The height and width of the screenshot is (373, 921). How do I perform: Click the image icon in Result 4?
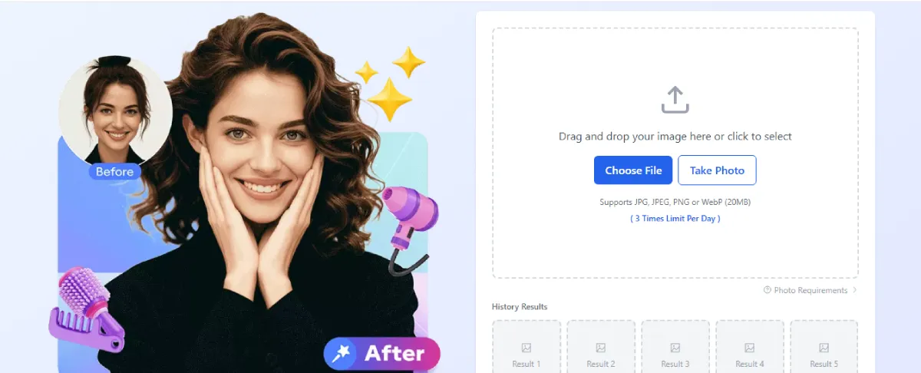point(749,348)
